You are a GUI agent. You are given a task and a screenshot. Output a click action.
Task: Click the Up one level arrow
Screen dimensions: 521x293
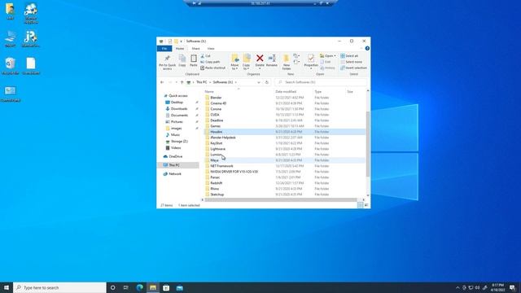point(182,82)
